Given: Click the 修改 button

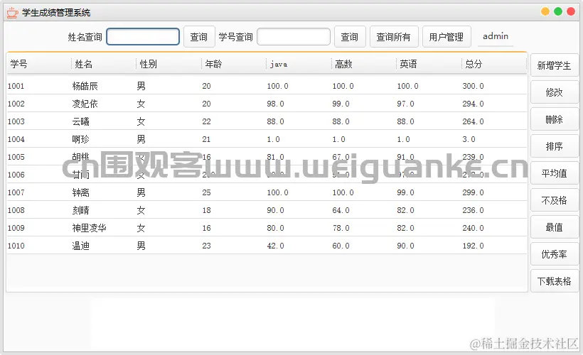Looking at the screenshot, I should tap(555, 92).
